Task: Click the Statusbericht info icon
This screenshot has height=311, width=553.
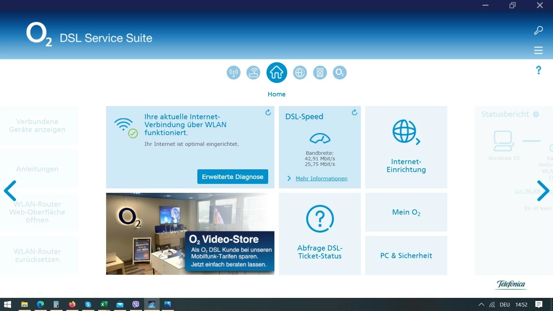Action: pos(536,114)
